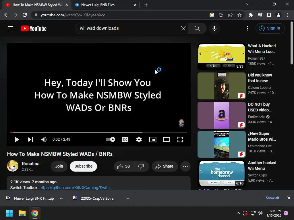The height and width of the screenshot is (220, 294).
Task: Enable the miniplayer
Action: pos(153,140)
